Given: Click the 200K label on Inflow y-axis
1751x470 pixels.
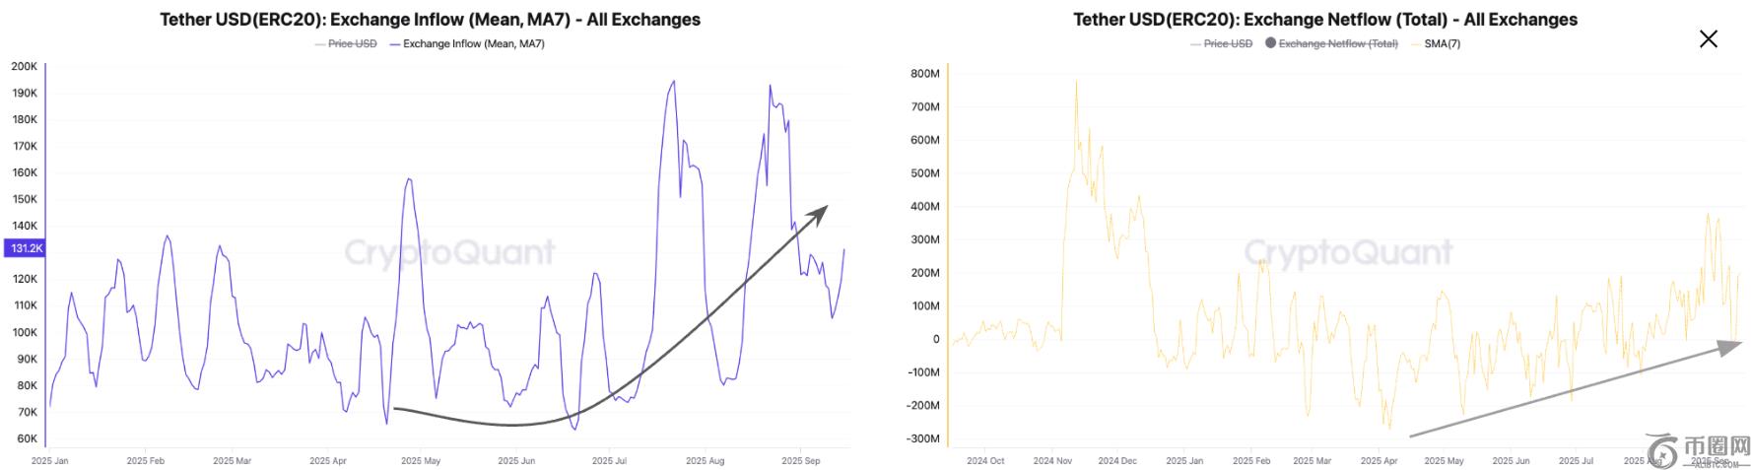Looking at the screenshot, I should (25, 66).
